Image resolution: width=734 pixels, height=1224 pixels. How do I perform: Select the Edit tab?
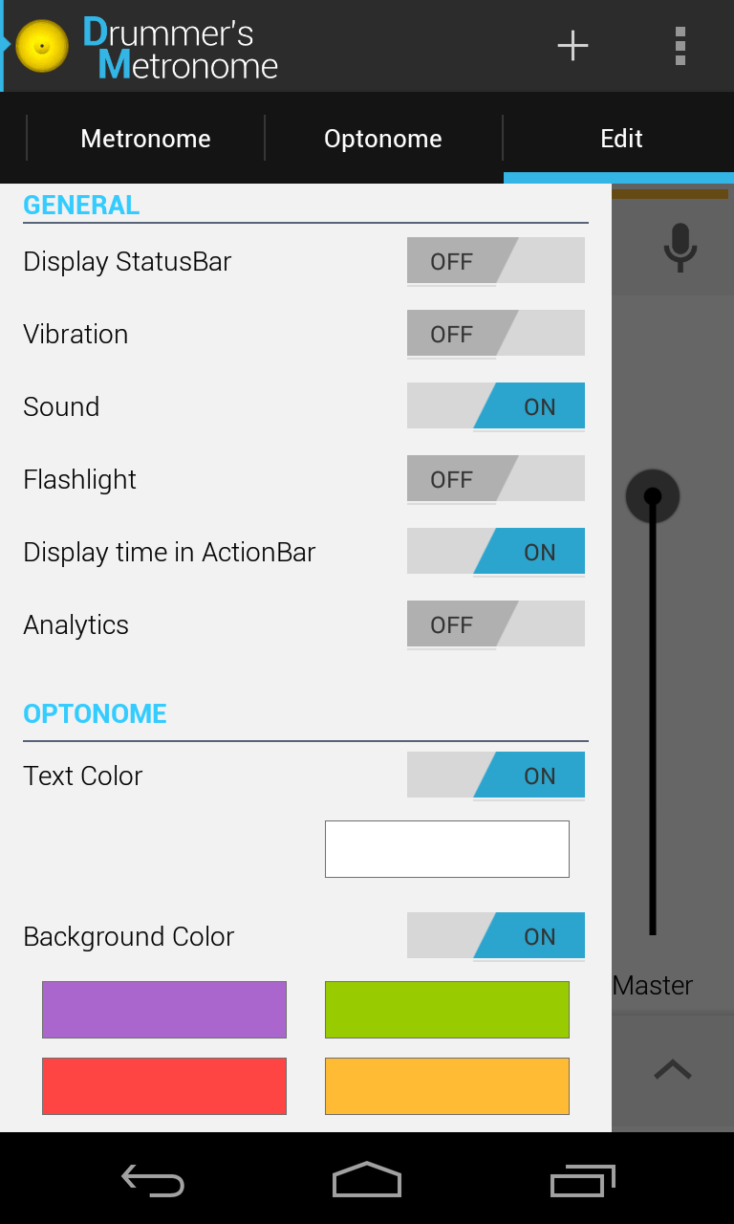pyautogui.click(x=621, y=139)
